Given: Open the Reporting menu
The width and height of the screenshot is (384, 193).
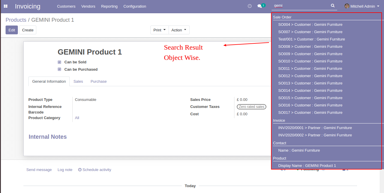Looking at the screenshot, I should (x=109, y=6).
